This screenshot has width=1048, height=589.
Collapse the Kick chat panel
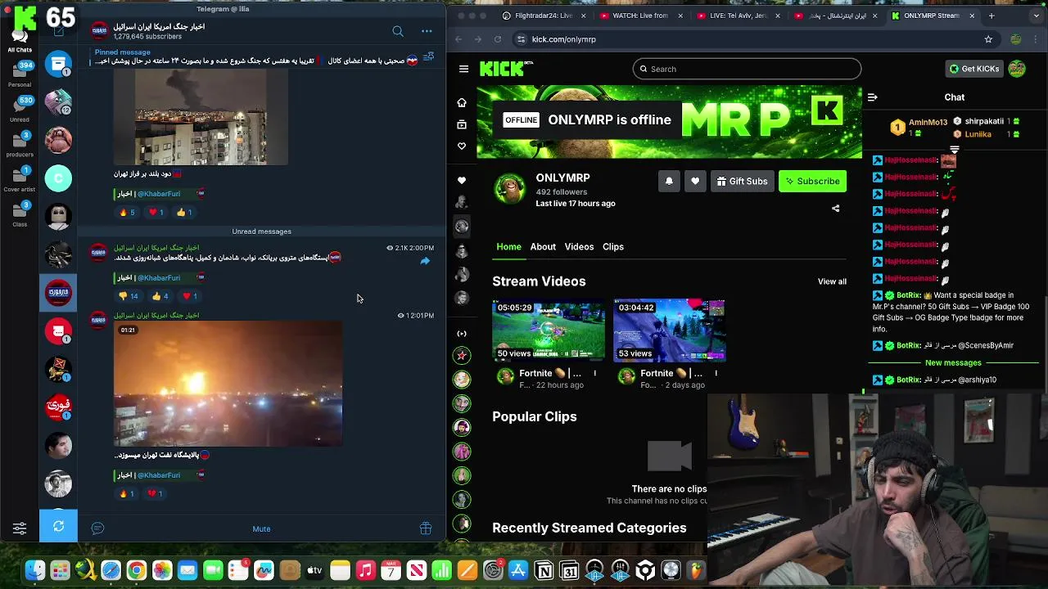click(x=872, y=97)
